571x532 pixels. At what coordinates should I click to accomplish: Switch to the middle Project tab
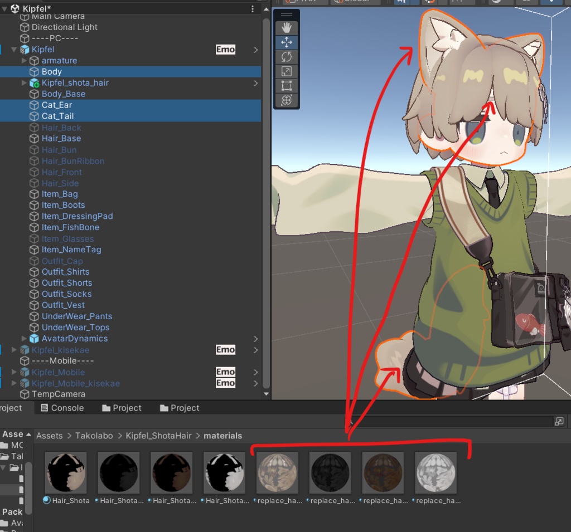[122, 408]
